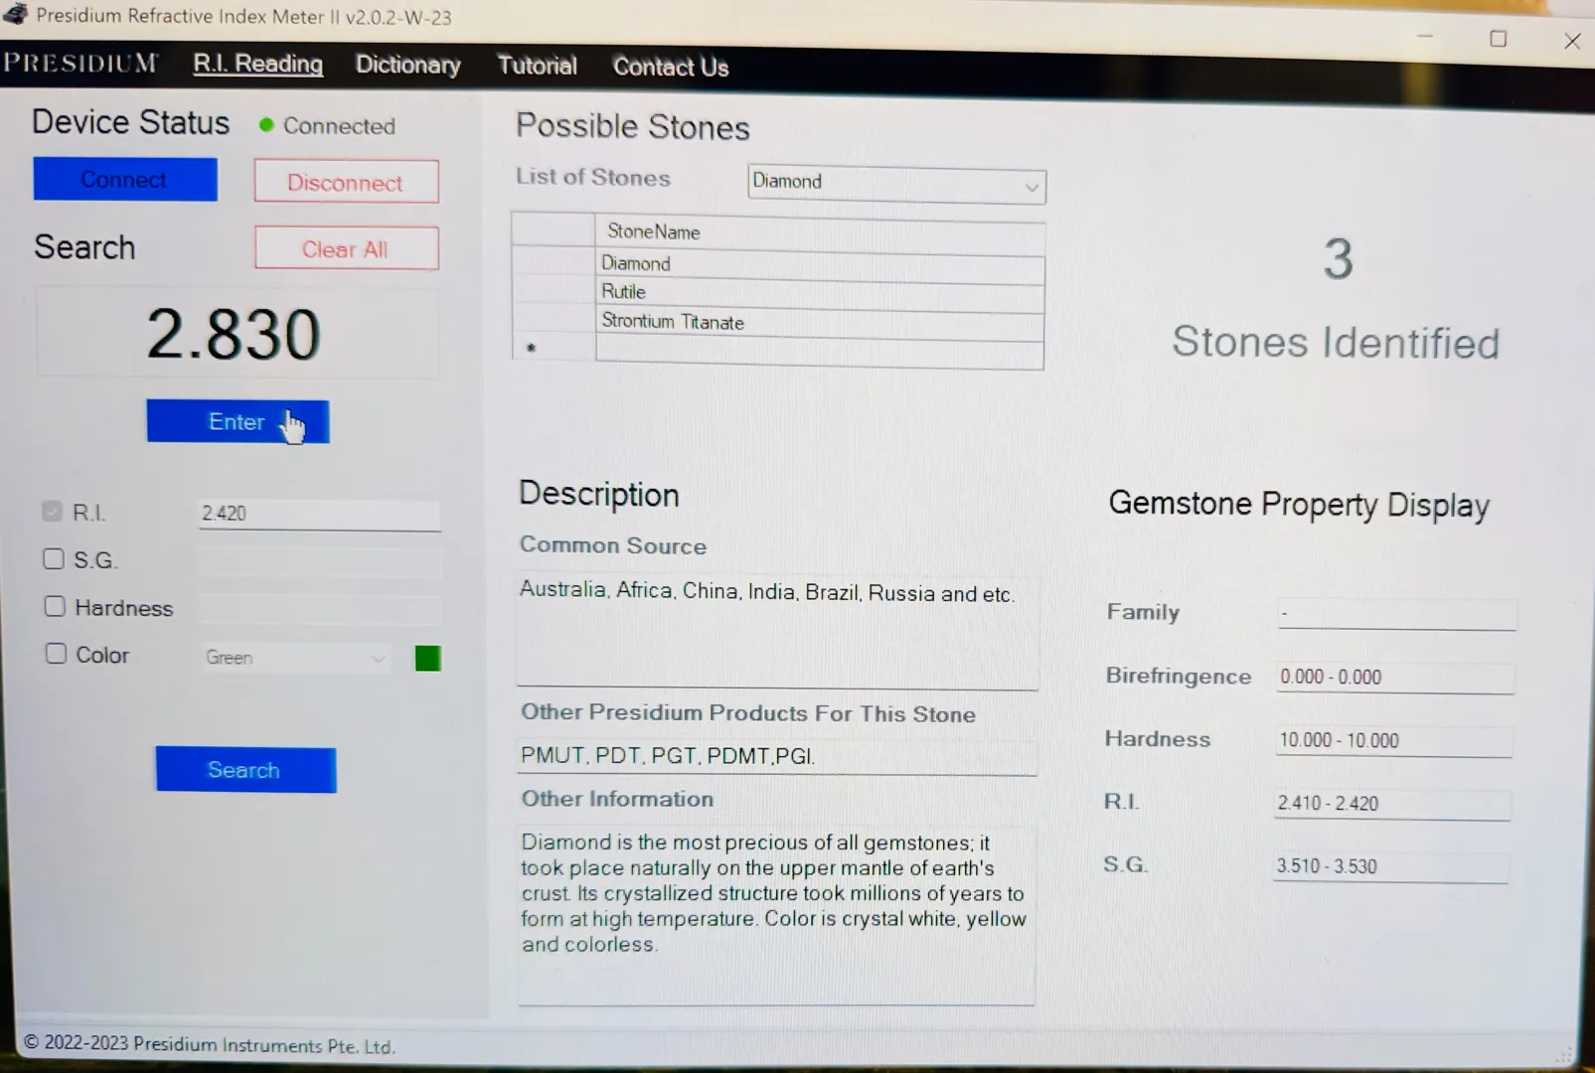The width and height of the screenshot is (1595, 1073).
Task: Open the List of Stones dropdown
Action: point(1031,186)
